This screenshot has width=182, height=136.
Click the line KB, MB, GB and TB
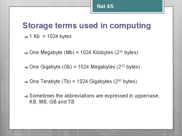pyautogui.click(x=52, y=102)
